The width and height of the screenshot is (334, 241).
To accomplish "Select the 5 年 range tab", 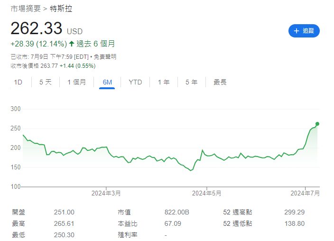I will (191, 82).
